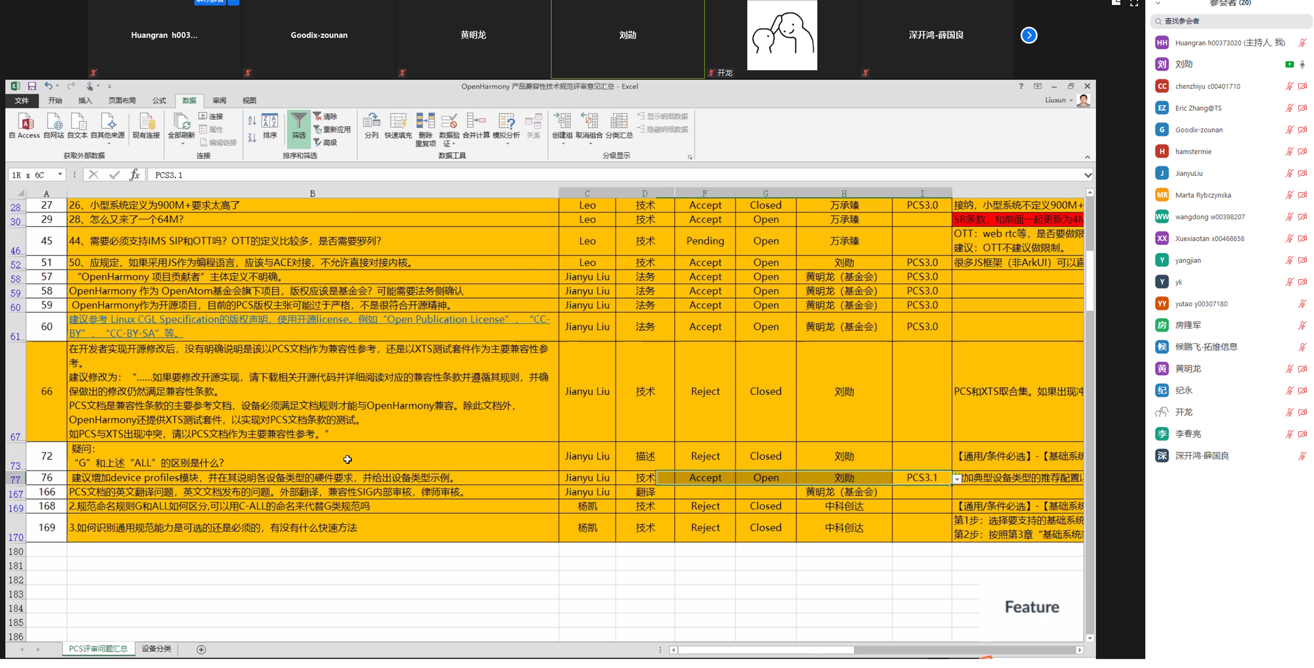1314x668 pixels.
Task: Switch to Insert (插入) tab
Action: [85, 100]
